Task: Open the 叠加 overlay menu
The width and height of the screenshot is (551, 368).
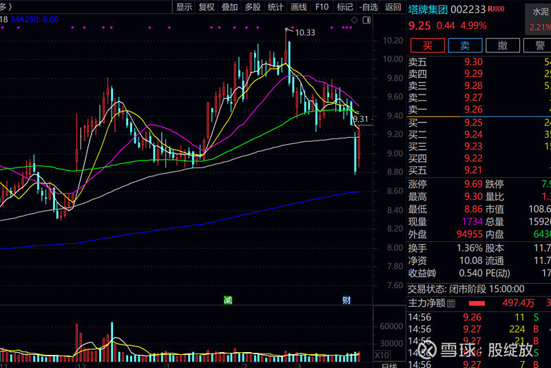Action: click(230, 7)
